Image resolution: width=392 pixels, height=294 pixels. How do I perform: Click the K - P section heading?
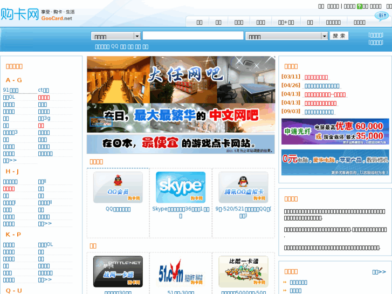tap(13, 235)
